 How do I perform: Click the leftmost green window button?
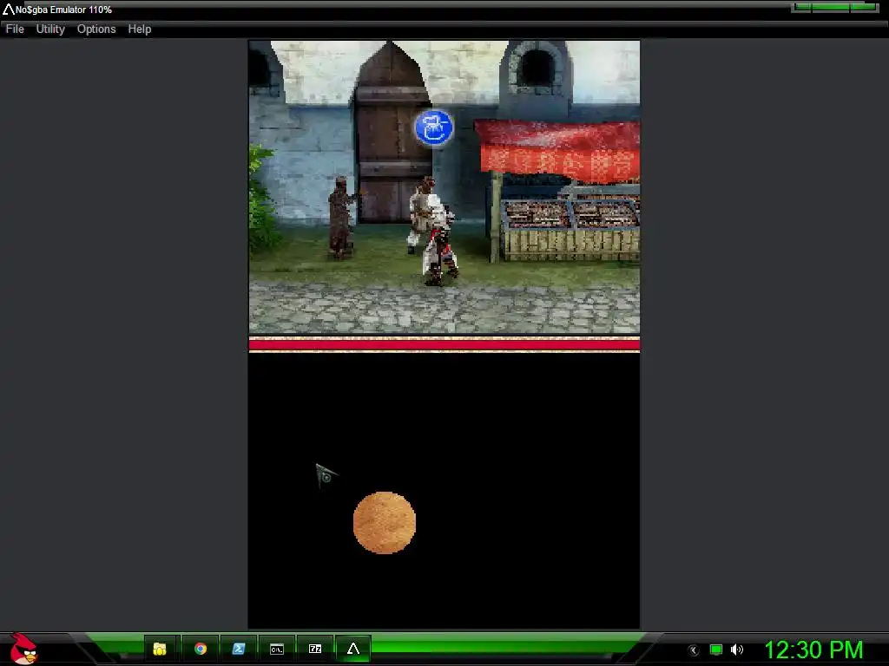(x=801, y=7)
